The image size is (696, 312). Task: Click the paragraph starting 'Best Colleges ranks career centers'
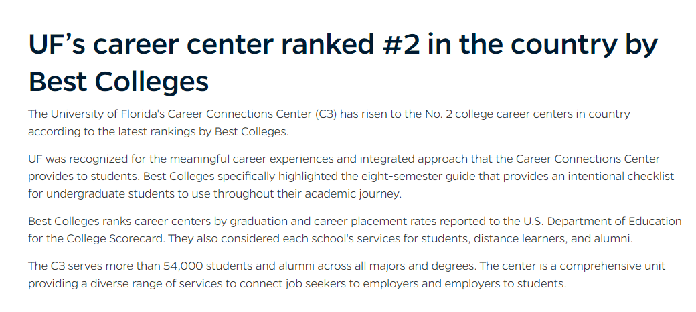click(x=355, y=230)
